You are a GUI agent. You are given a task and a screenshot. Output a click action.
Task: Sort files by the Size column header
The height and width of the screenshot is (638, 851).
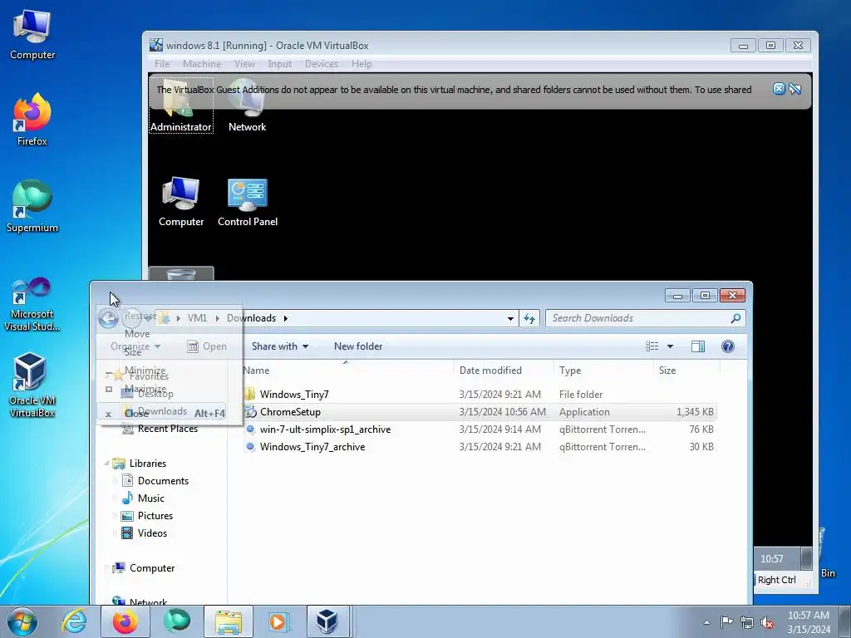point(686,370)
